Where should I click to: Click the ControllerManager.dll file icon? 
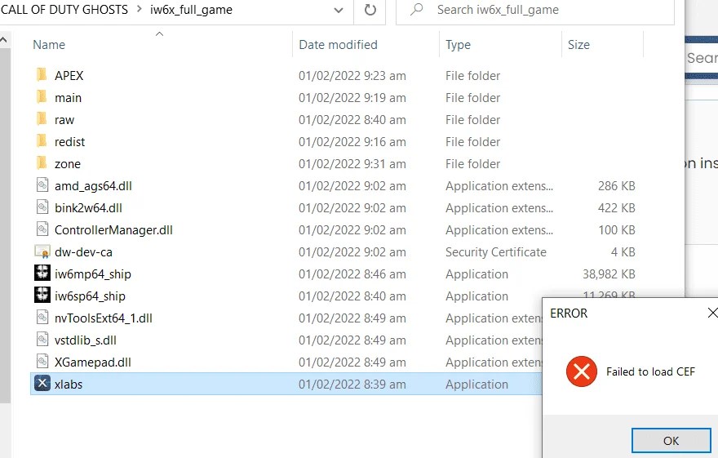(x=42, y=229)
